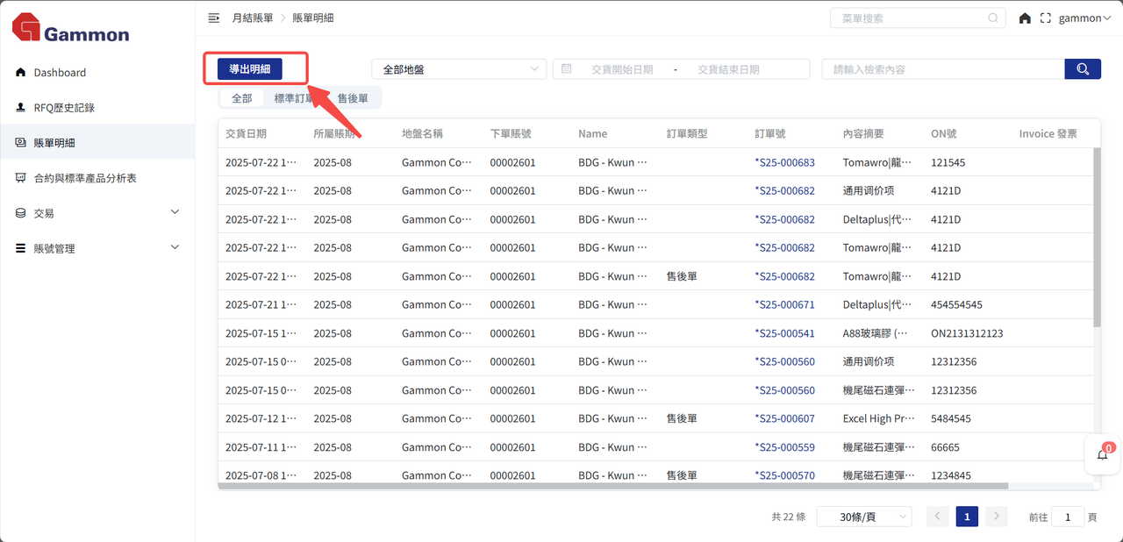Screen dimensions: 1123x542
Task: Open Dashboard from the sidebar
Action: coord(60,73)
